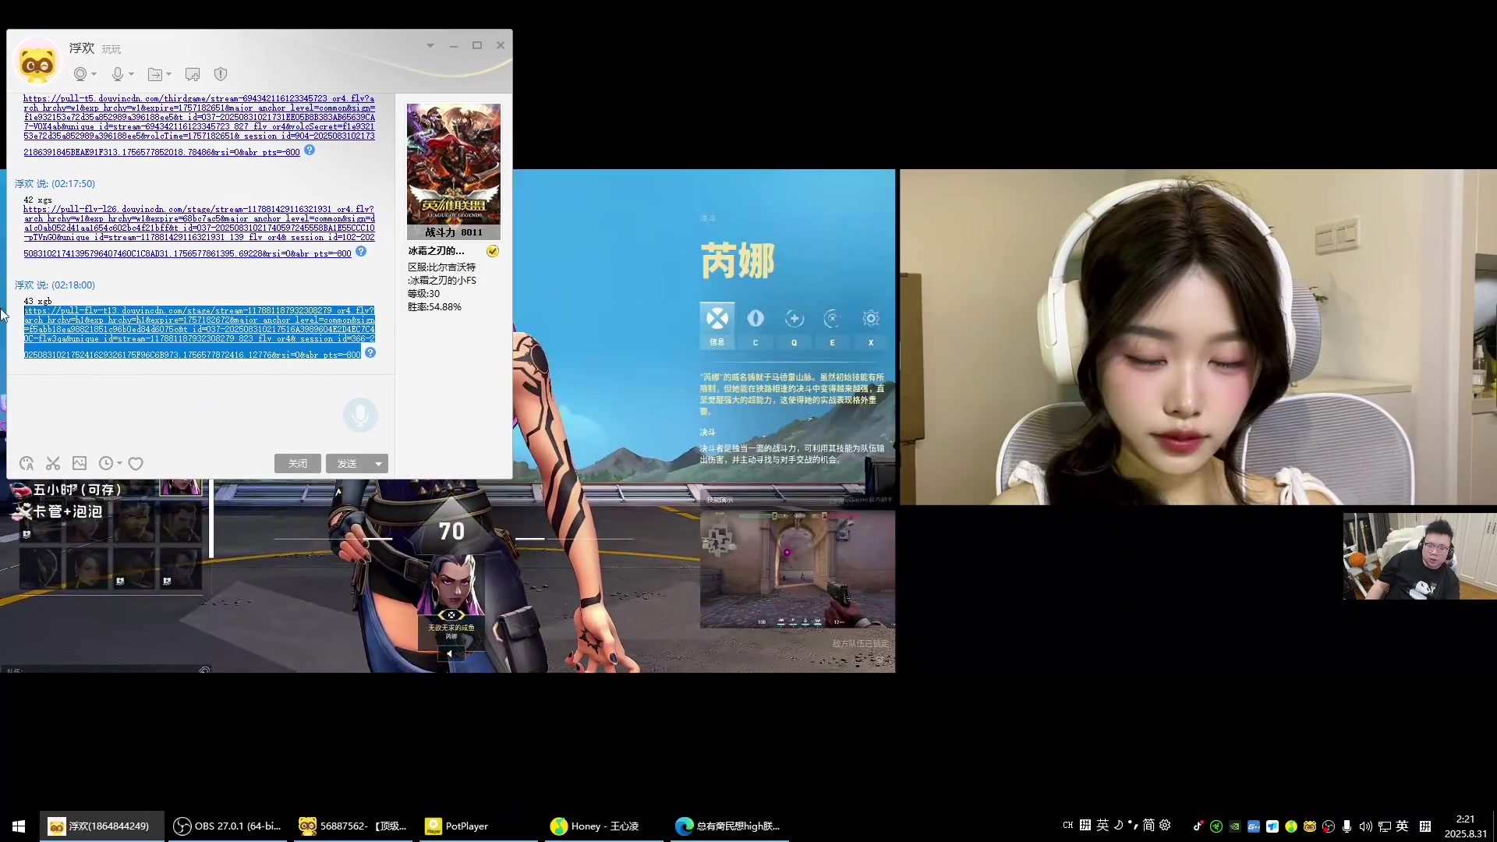Click help icon after the 42 xgs link

click(361, 251)
